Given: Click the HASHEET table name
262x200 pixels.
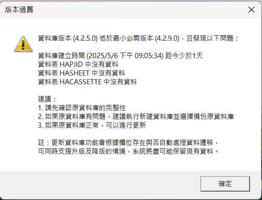Looking at the screenshot, I should [75, 73].
